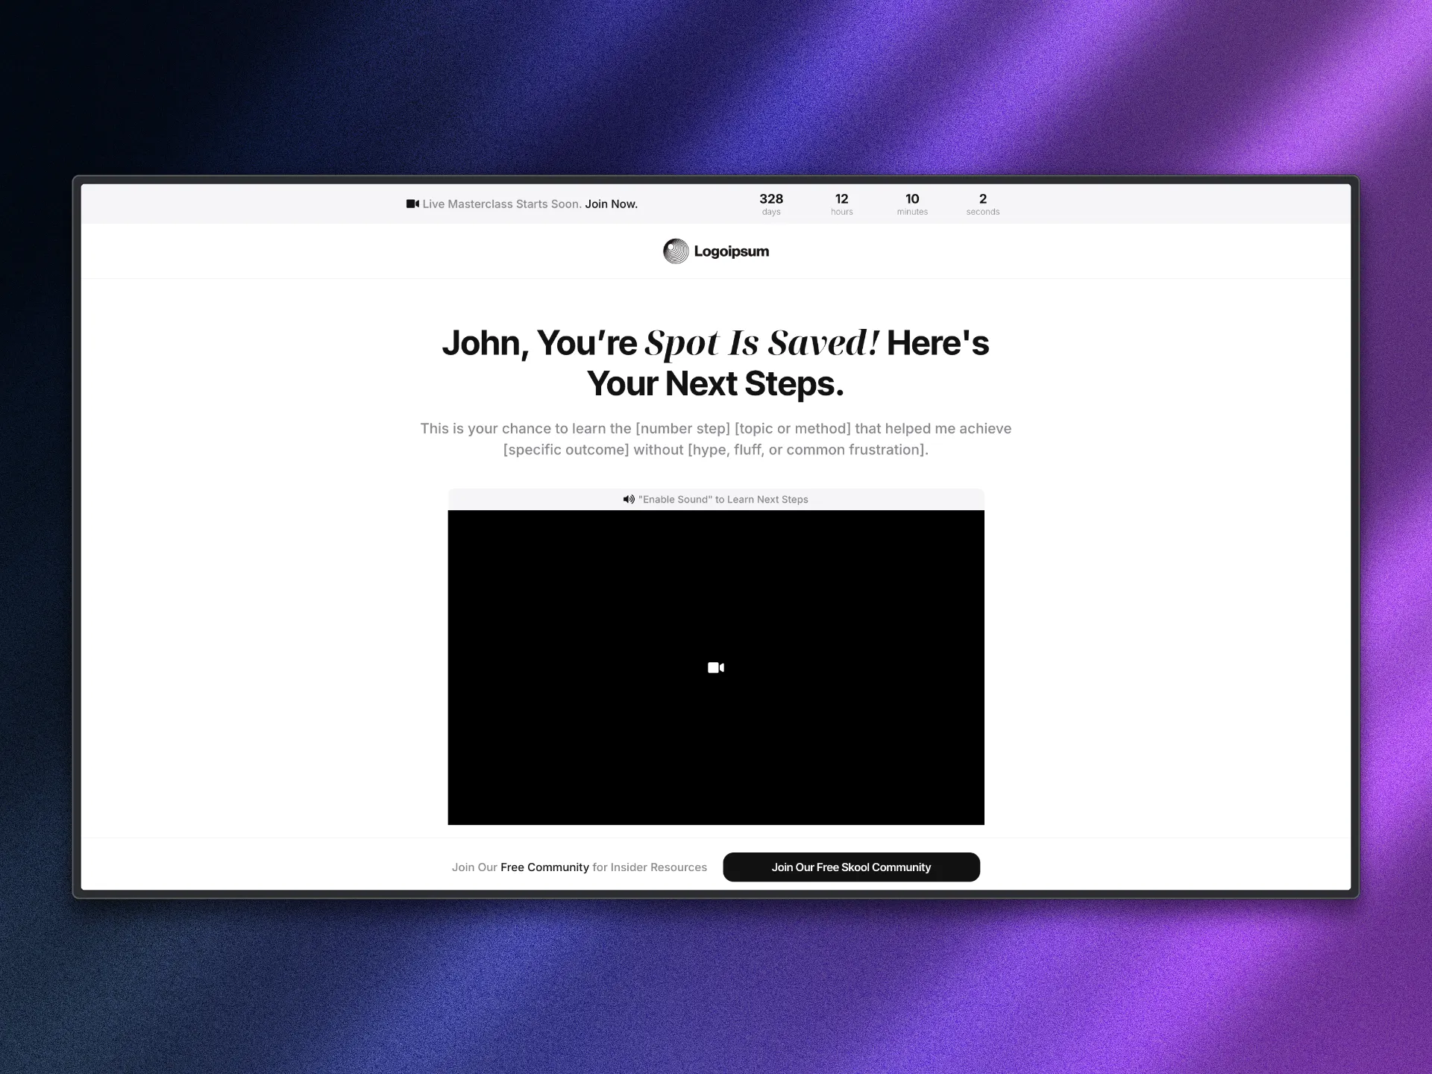Click the 'Join Now.' link

click(x=611, y=204)
